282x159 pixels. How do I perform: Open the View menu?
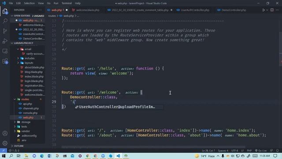(x=41, y=3)
